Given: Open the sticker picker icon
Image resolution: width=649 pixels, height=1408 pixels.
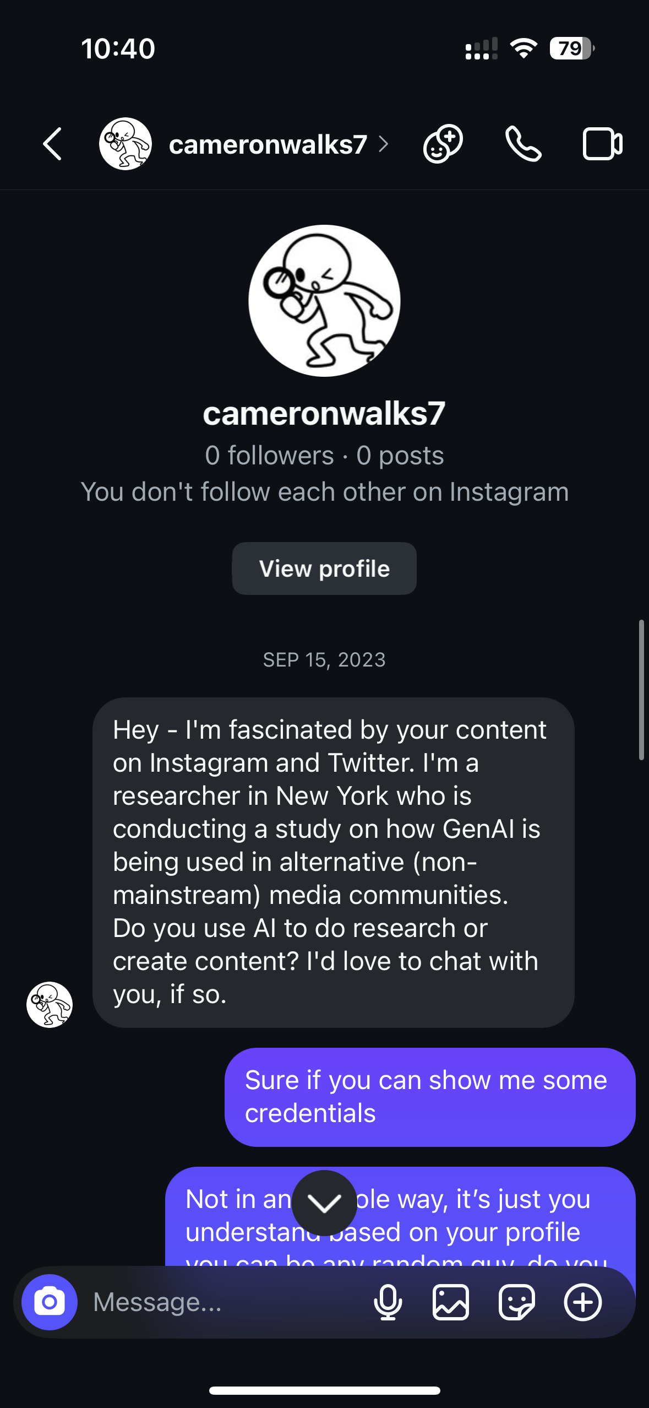Looking at the screenshot, I should (x=516, y=1302).
